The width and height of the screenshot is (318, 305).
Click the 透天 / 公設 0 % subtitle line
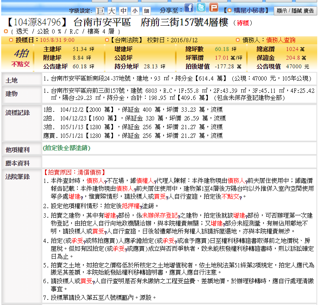pyautogui.click(x=65, y=32)
